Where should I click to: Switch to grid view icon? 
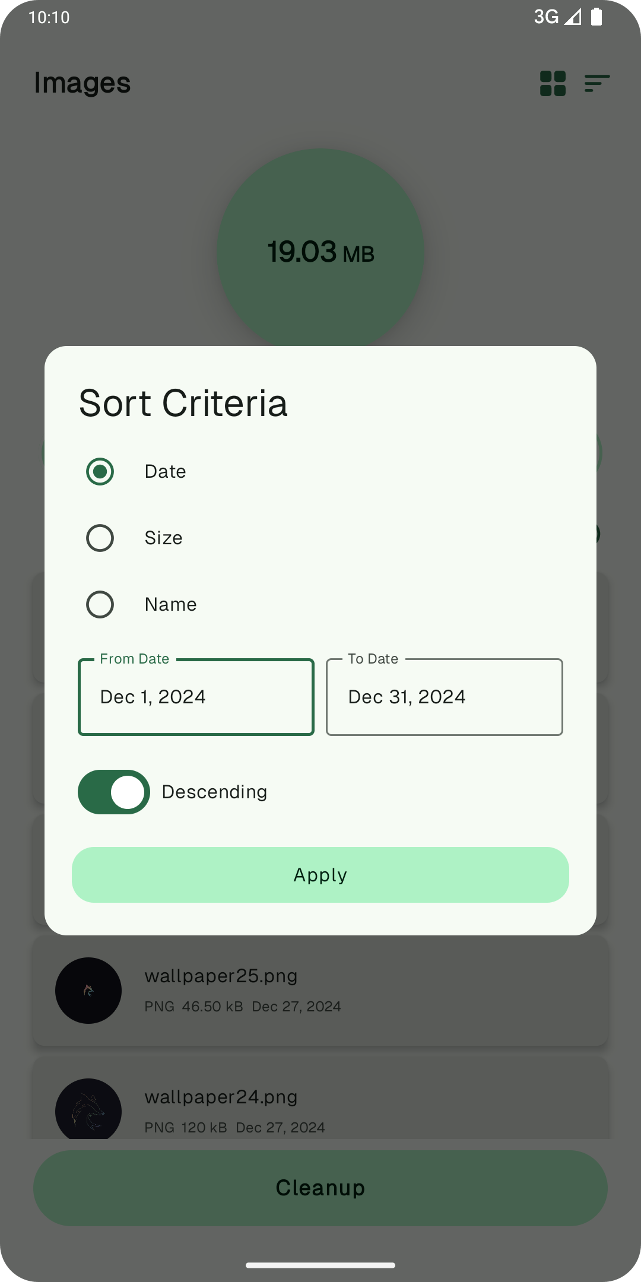(x=553, y=84)
